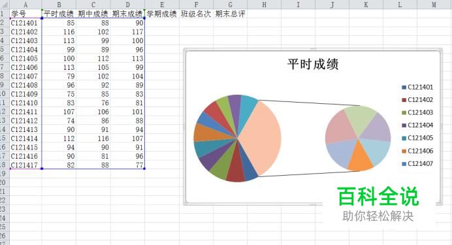Click column G header
The width and height of the screenshot is (452, 245).
[x=230, y=5]
